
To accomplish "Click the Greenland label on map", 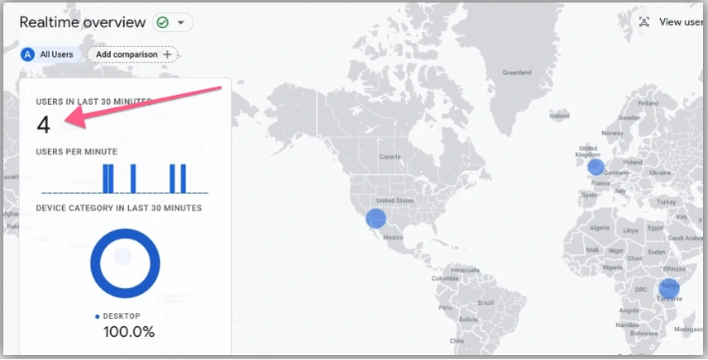I will [517, 73].
